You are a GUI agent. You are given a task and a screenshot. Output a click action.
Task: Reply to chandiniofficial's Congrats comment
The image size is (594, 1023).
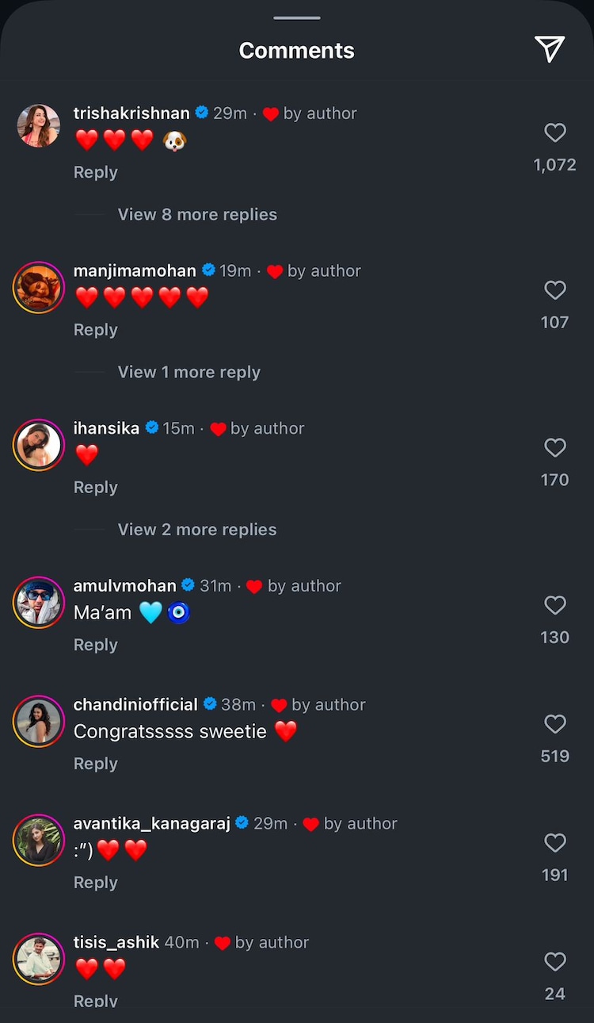pos(95,764)
